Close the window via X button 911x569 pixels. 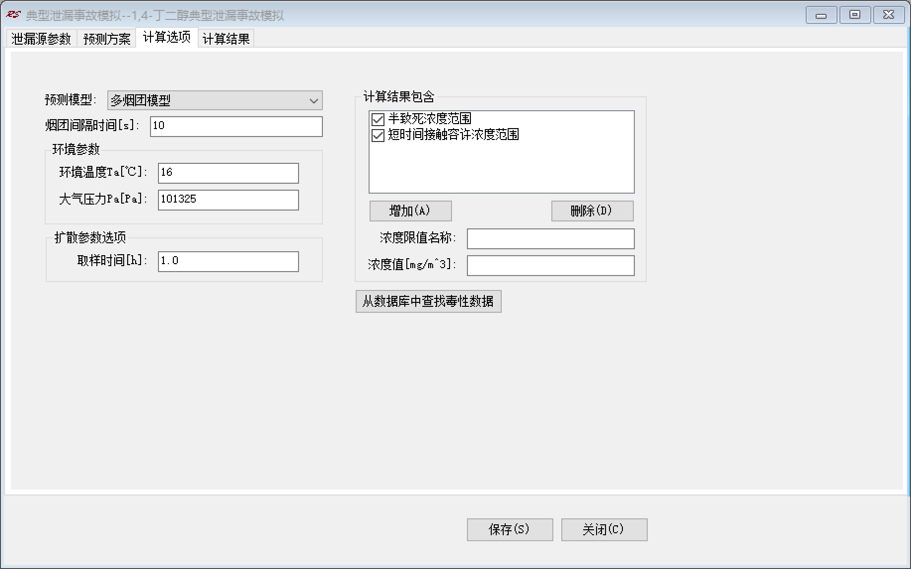(889, 15)
